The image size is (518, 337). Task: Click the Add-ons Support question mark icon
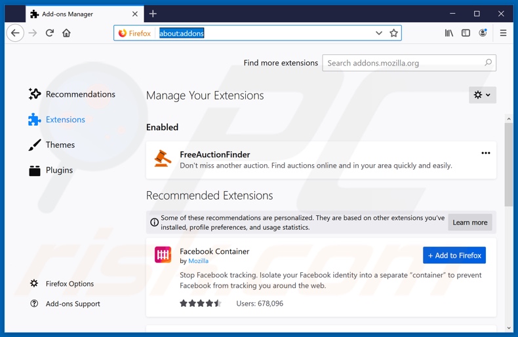34,304
